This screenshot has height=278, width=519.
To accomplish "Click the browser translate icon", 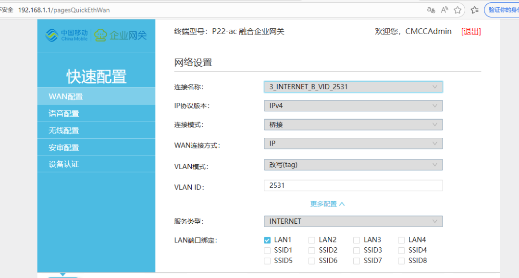I will click(x=431, y=10).
